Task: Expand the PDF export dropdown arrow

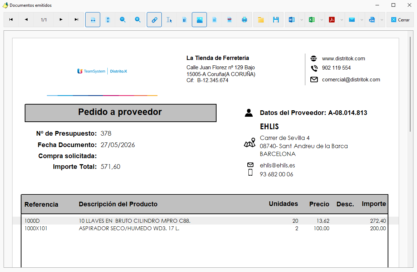Action: click(342, 20)
